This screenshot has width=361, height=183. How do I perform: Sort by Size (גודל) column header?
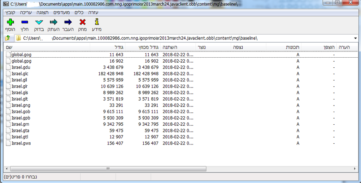tap(108, 47)
